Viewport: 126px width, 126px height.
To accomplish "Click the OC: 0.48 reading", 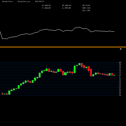I will pos(86,6).
